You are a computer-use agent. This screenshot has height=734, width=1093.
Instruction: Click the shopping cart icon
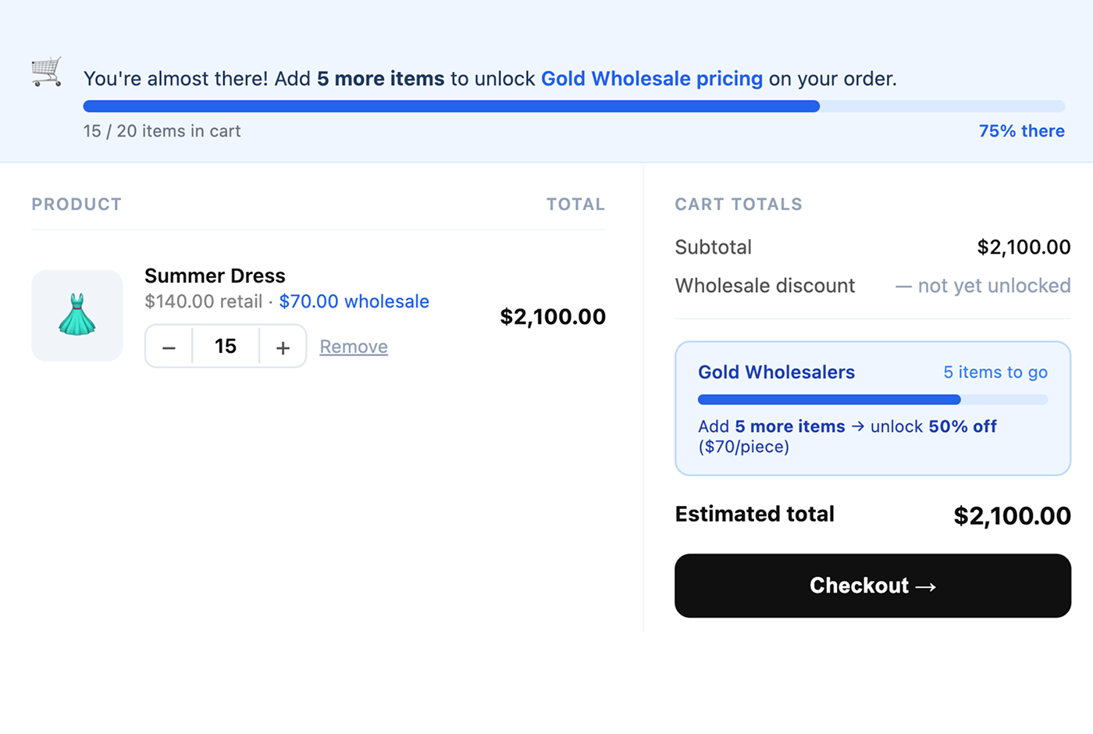point(46,72)
